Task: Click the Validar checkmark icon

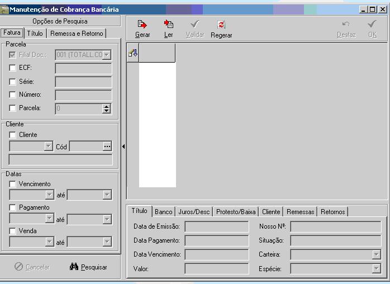Action: [x=194, y=25]
